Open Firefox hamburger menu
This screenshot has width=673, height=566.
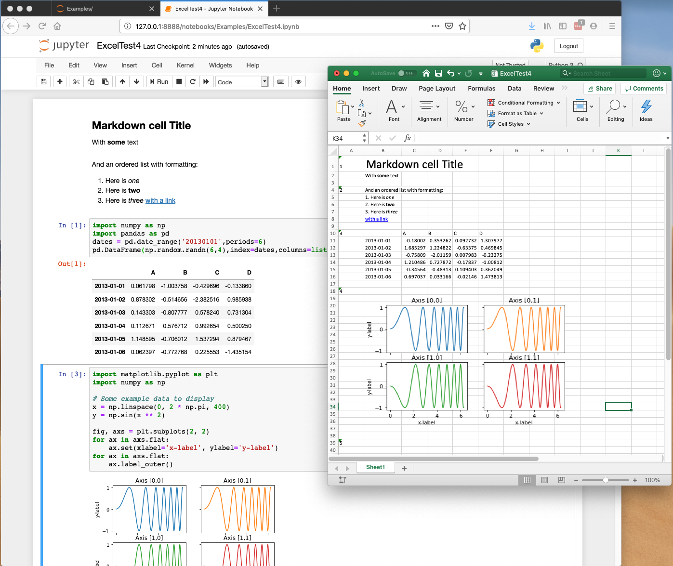(x=612, y=26)
